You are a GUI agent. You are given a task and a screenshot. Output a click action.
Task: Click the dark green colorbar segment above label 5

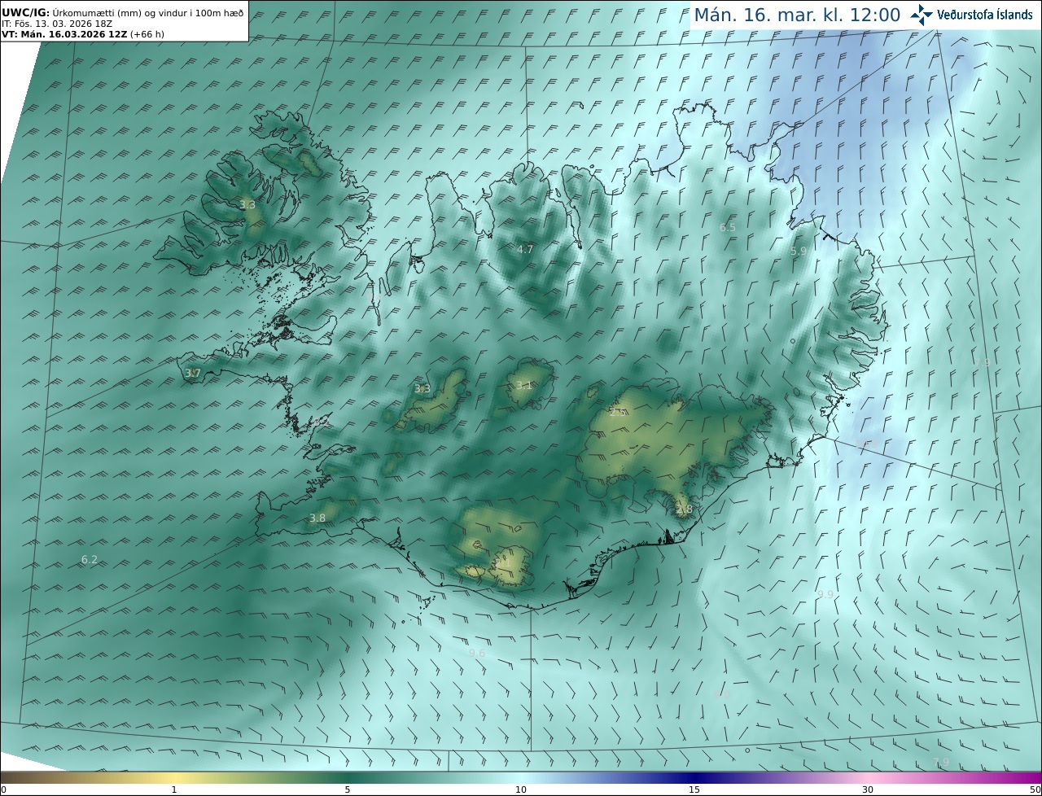pos(348,777)
